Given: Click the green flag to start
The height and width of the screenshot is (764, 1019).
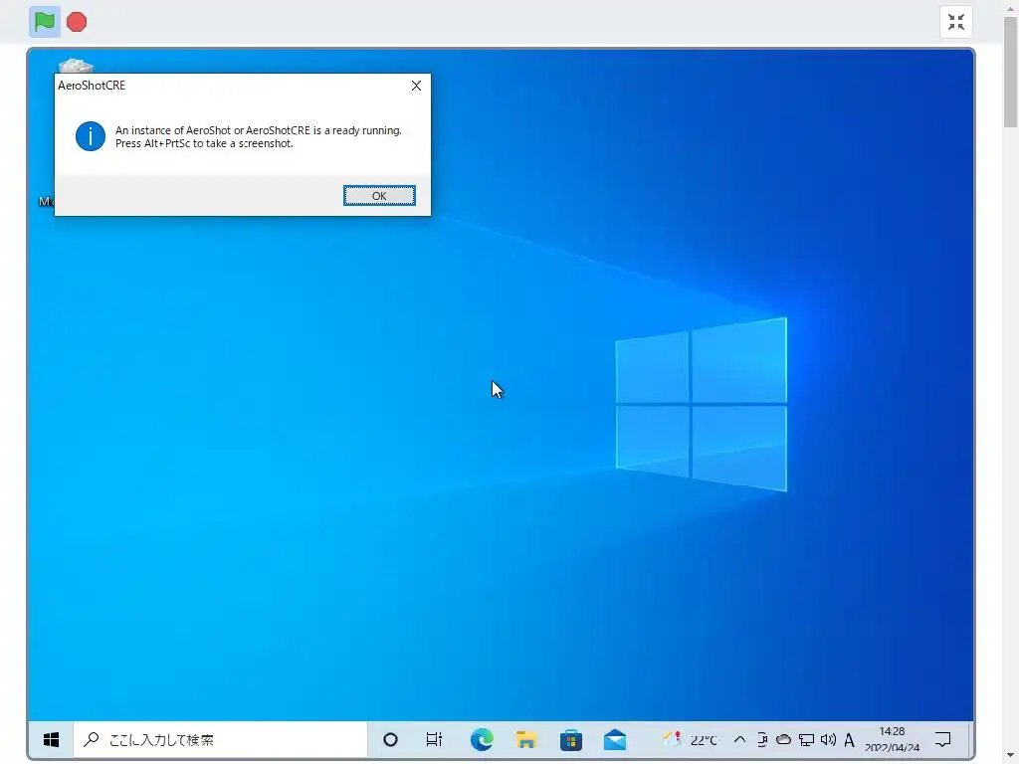Looking at the screenshot, I should coord(44,22).
